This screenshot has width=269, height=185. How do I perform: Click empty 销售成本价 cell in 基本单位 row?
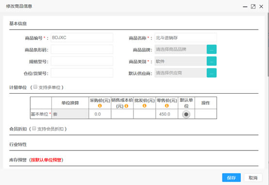tap(122, 114)
